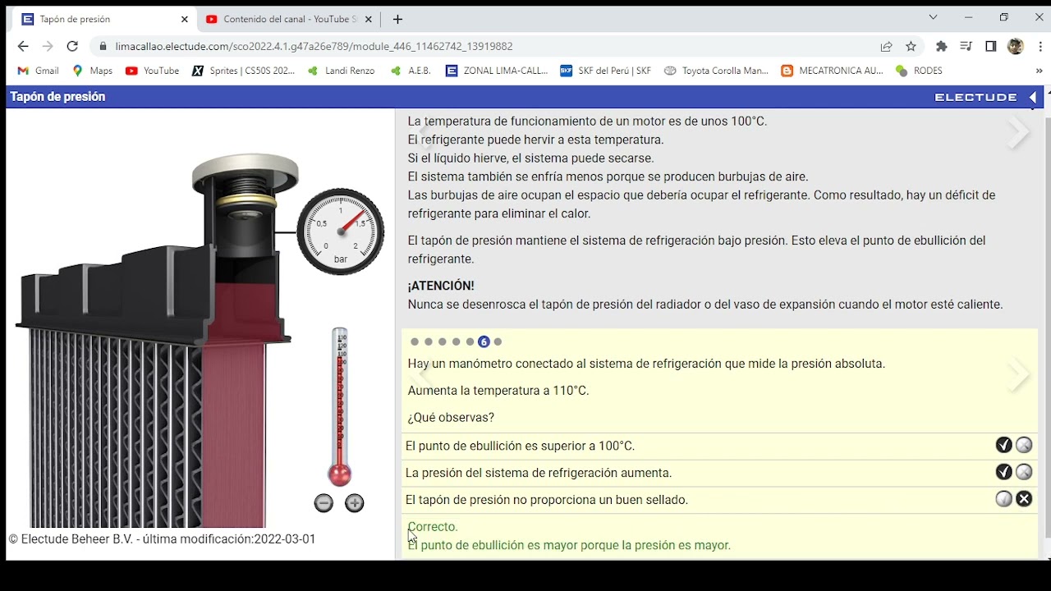Switch to the Contenido del canal YouTube tab
1051x591 pixels.
(288, 19)
